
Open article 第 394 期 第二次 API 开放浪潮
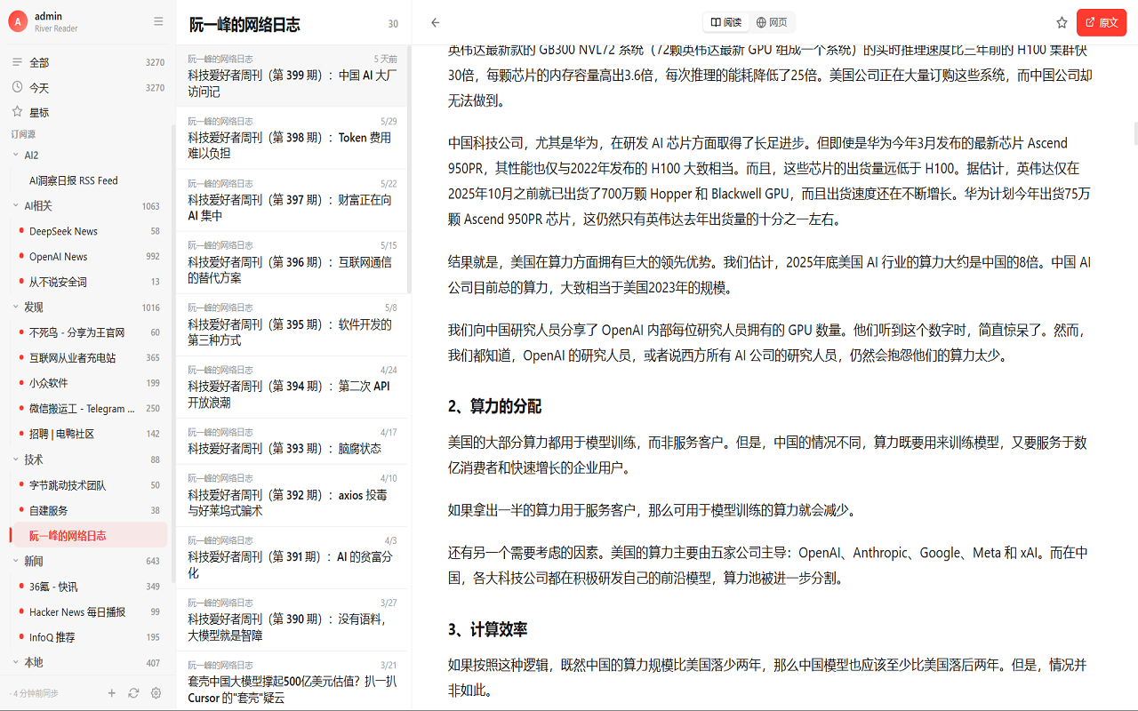pyautogui.click(x=292, y=387)
